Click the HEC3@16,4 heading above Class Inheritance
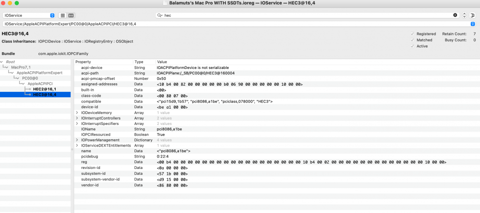The image size is (480, 213). [15, 33]
